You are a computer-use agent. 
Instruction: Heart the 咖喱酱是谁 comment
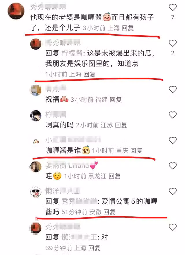[x=173, y=140]
